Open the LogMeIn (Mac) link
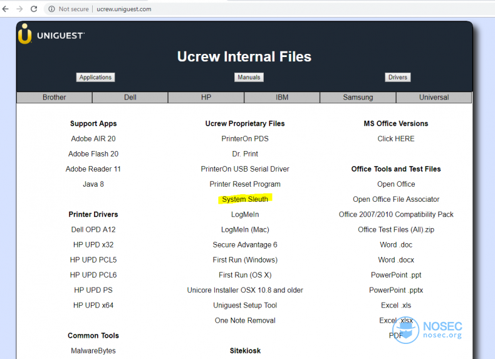Image resolution: width=495 pixels, height=359 pixels. [x=245, y=229]
